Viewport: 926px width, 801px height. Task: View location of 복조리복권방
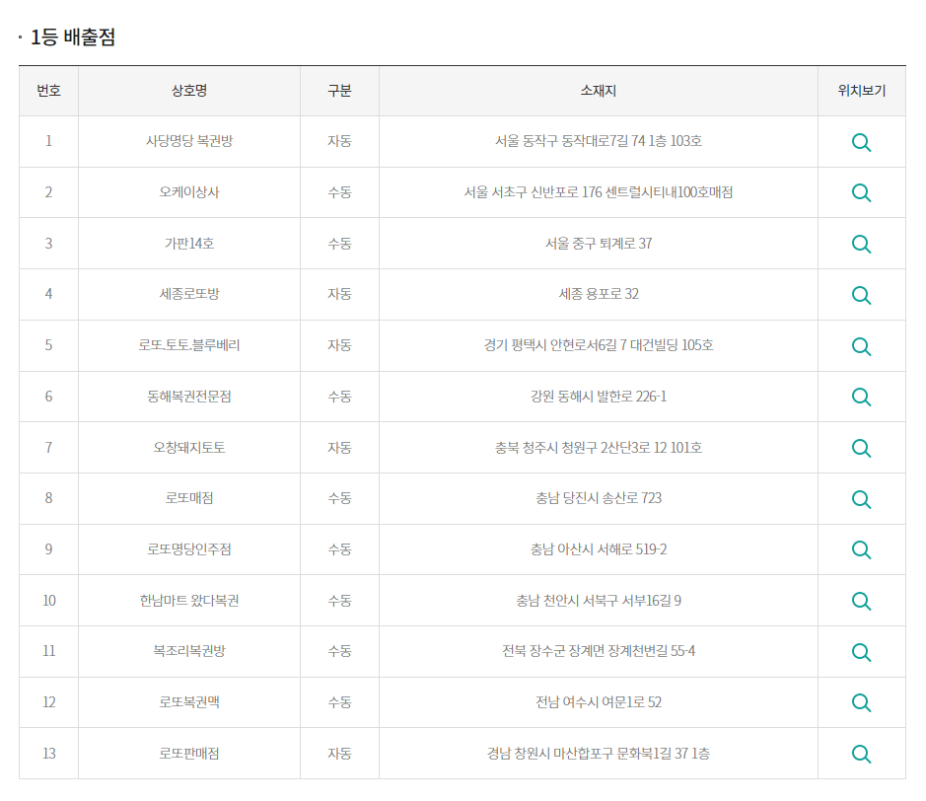pos(861,652)
